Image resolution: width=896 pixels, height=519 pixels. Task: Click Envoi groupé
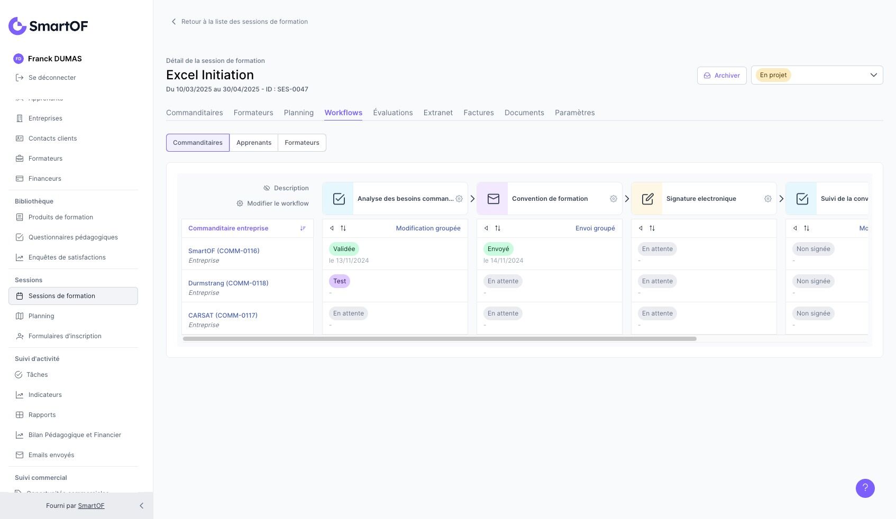point(595,228)
